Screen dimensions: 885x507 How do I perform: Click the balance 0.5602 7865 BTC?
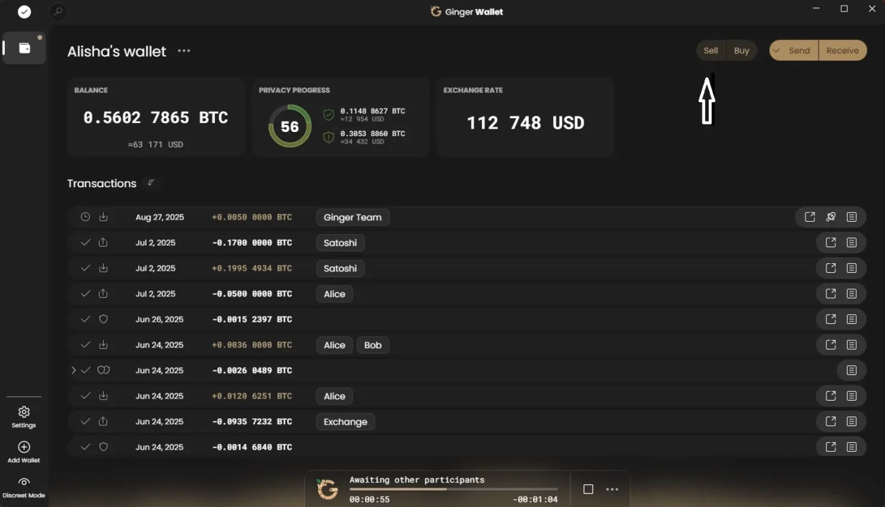pos(156,117)
